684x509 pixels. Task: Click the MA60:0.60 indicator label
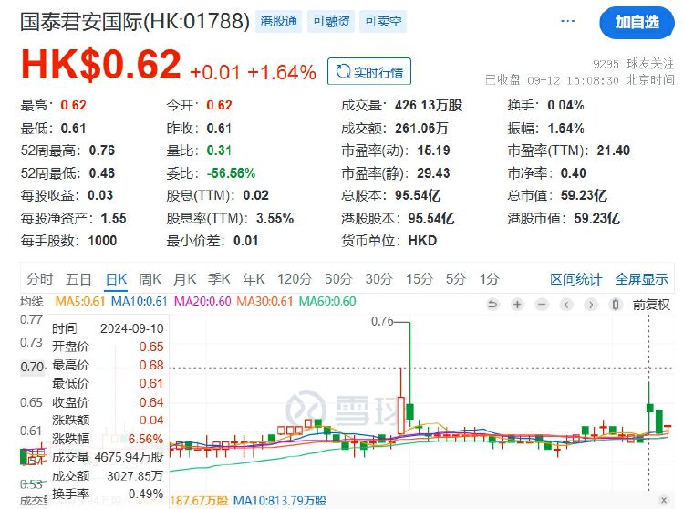[x=327, y=301]
